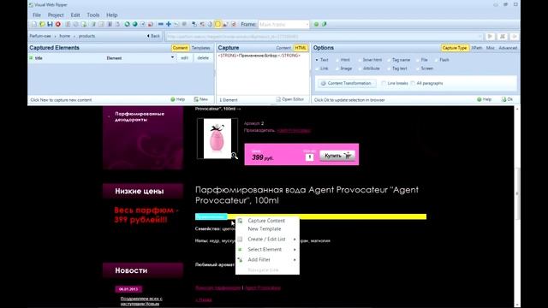The width and height of the screenshot is (548, 308).
Task: Enable the Line breaks checkbox
Action: (x=384, y=83)
